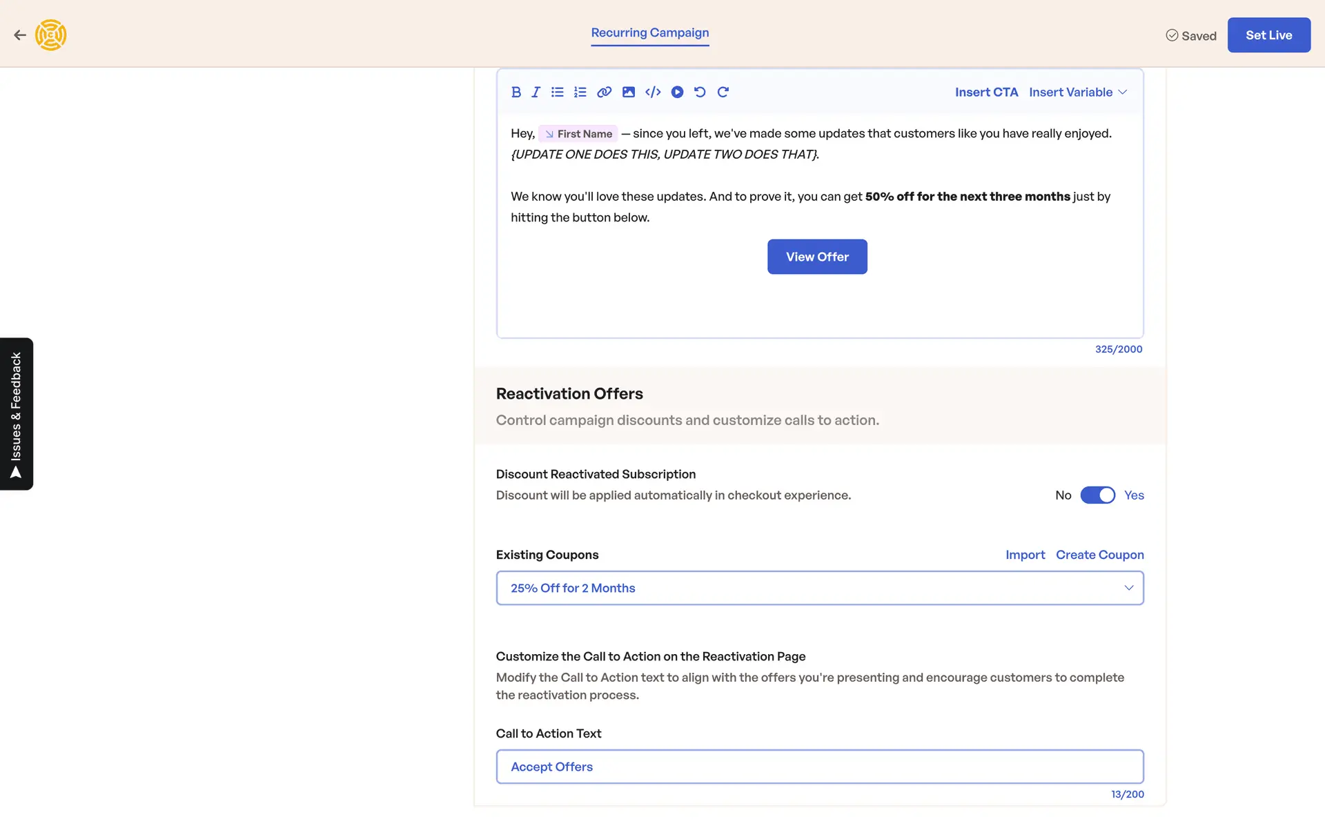Go back using the left arrow

20,35
